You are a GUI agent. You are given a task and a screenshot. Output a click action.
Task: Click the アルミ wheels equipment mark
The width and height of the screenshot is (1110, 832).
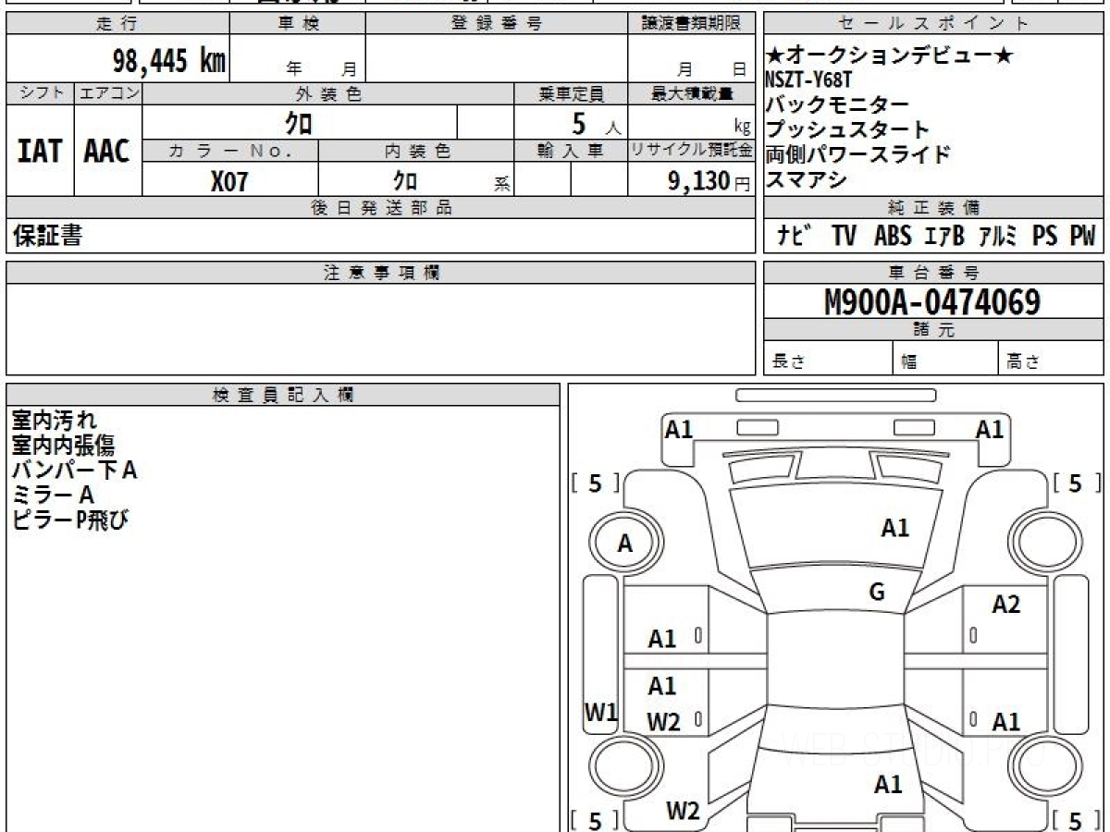(999, 237)
